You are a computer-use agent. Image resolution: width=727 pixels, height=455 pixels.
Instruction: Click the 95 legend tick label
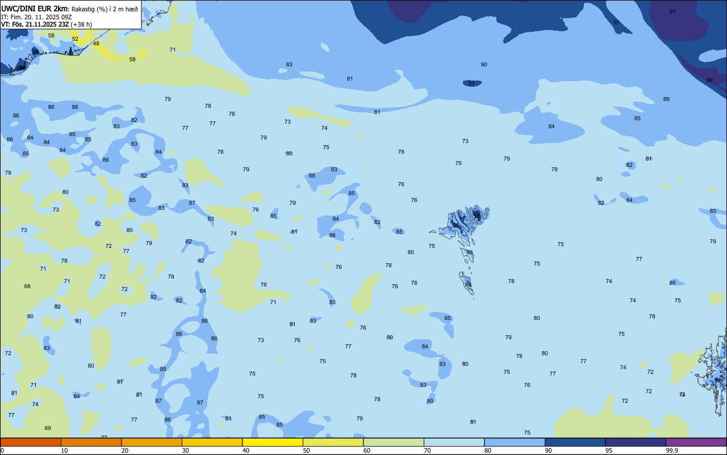click(x=609, y=450)
